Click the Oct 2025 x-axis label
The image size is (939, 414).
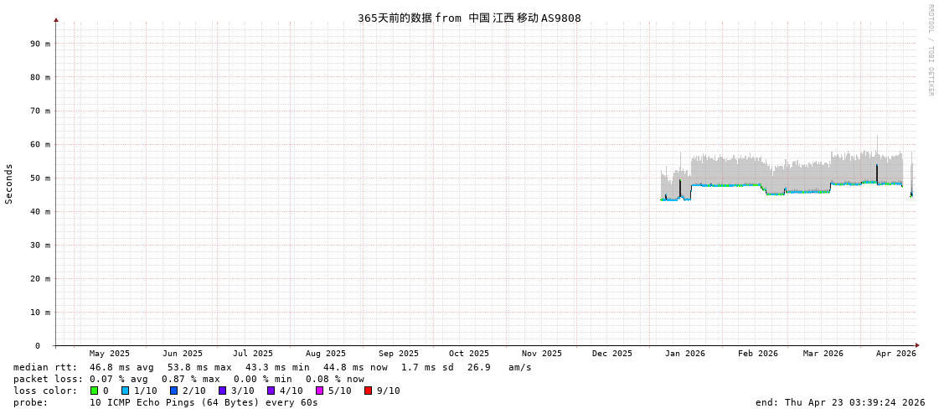point(468,354)
